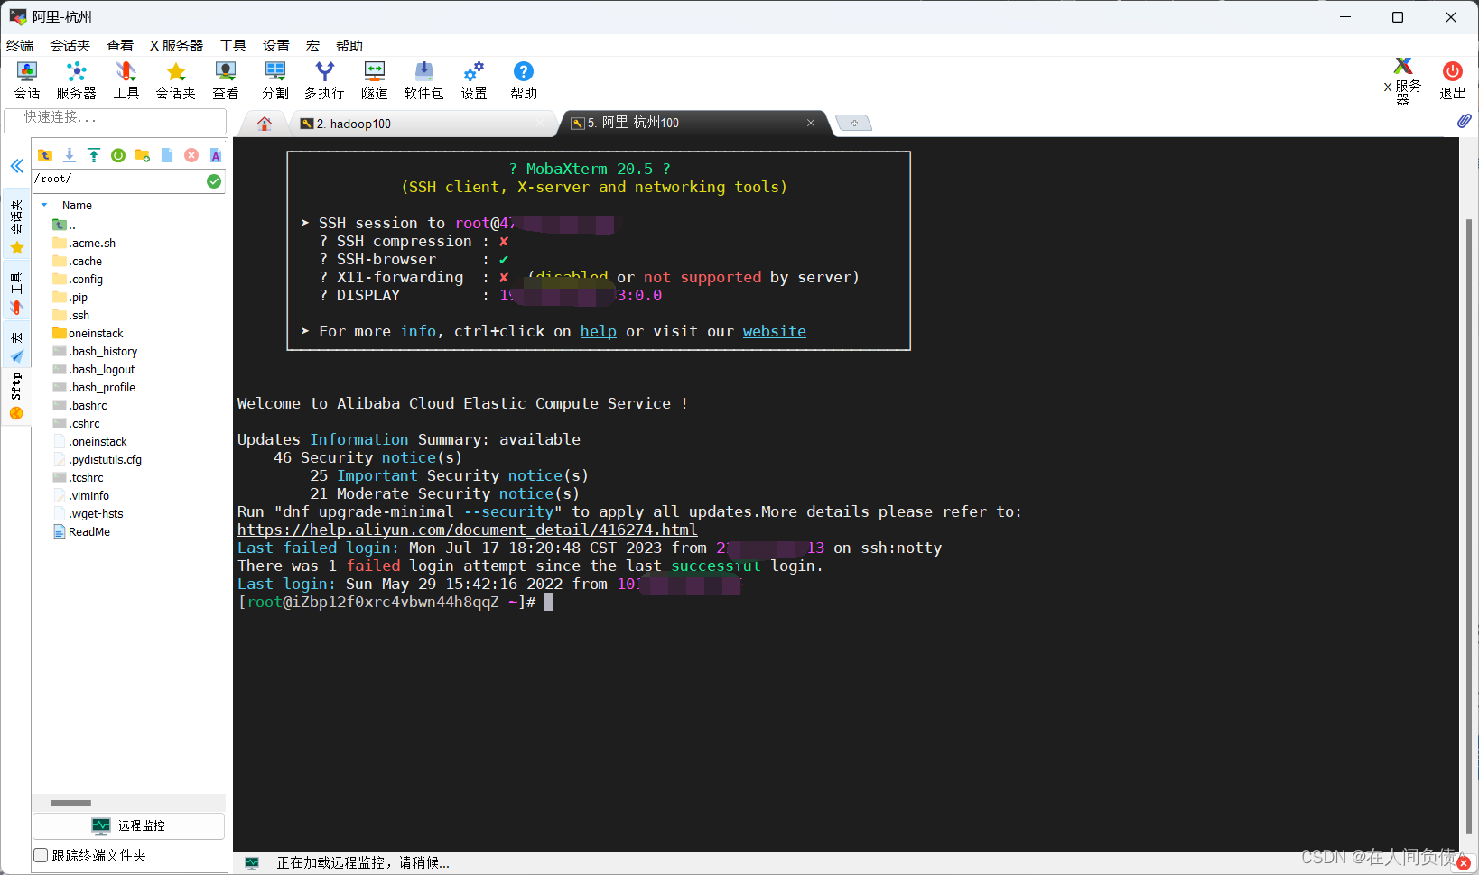Create new file in SFTP browser
1479x875 pixels.
click(x=167, y=155)
